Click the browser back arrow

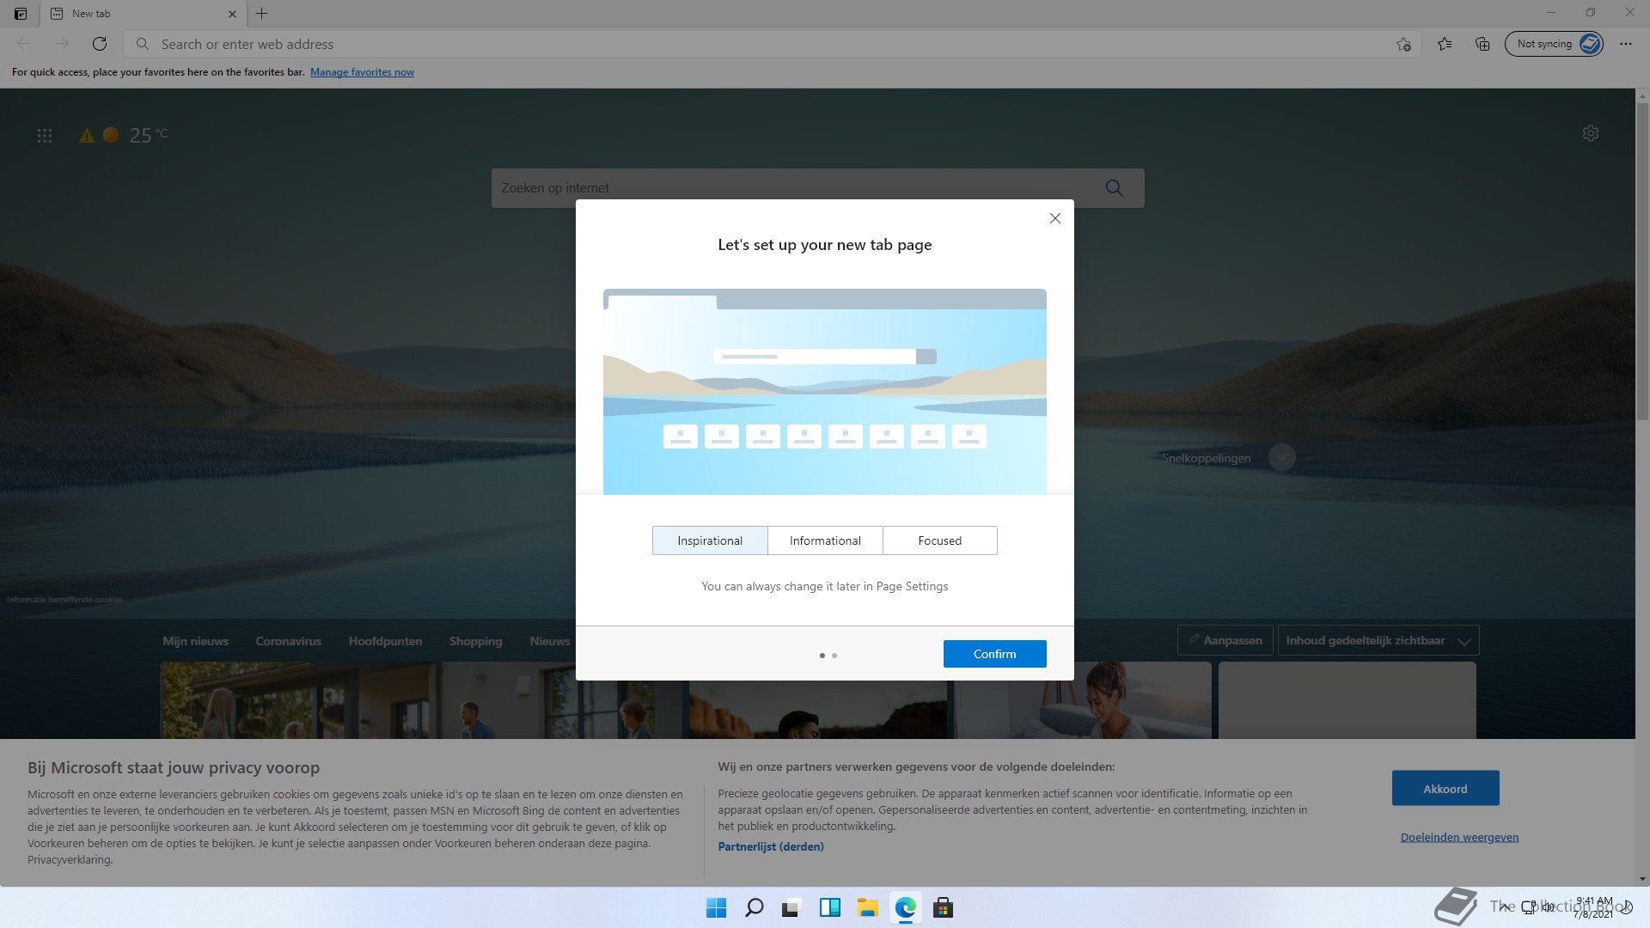(24, 44)
